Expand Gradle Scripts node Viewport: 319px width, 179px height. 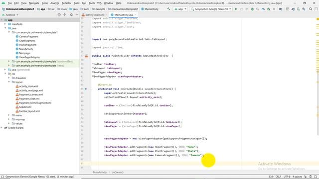(1, 128)
